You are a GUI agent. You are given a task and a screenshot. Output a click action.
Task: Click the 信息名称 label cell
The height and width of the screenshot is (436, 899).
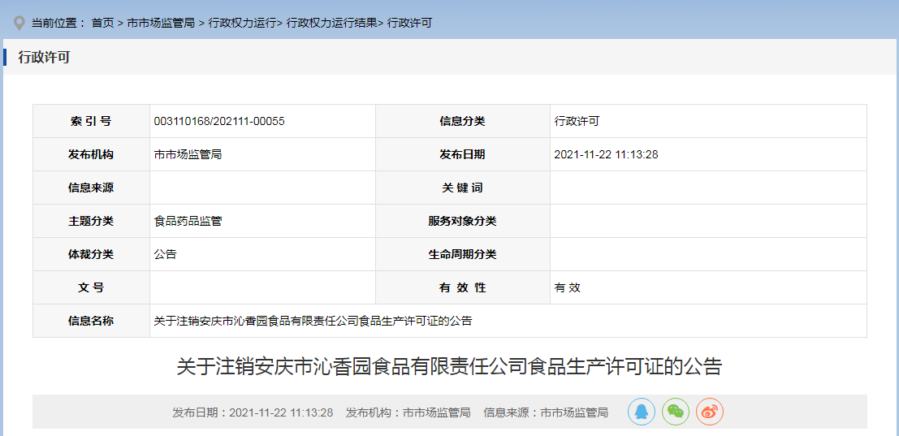pos(91,321)
